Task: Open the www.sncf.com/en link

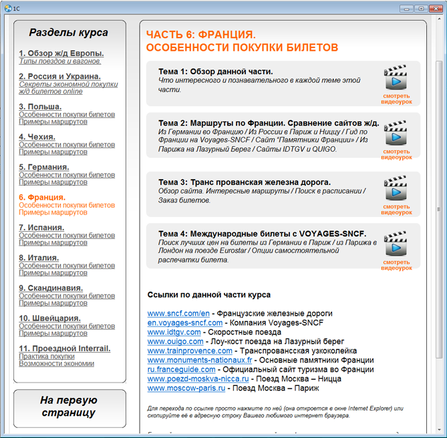Action: coord(178,314)
